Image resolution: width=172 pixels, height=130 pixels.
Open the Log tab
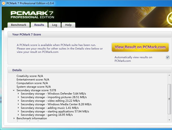pyautogui.click(x=54, y=25)
